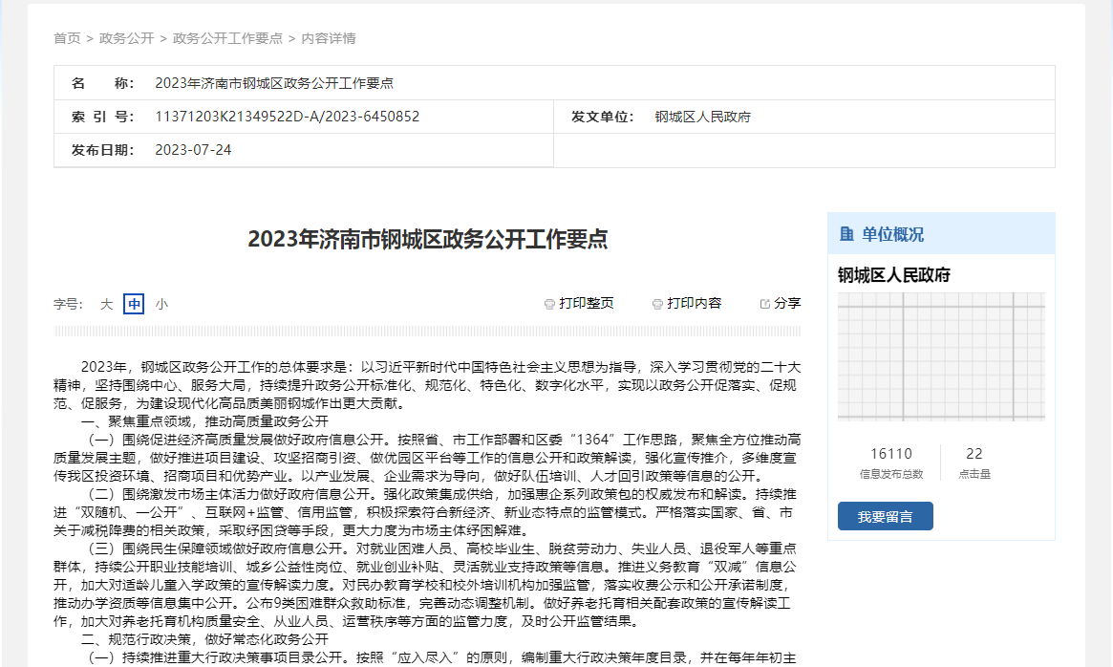The height and width of the screenshot is (667, 1113).
Task: Open 政务公开 breadcrumb link
Action: tap(127, 38)
